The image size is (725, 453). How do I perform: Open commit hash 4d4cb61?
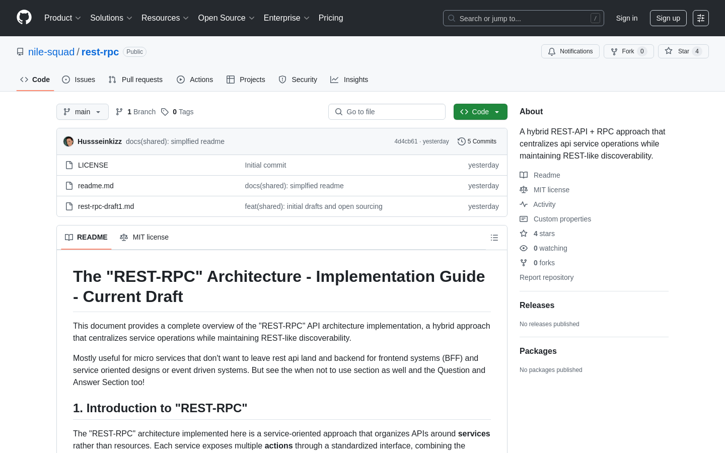[x=406, y=141]
